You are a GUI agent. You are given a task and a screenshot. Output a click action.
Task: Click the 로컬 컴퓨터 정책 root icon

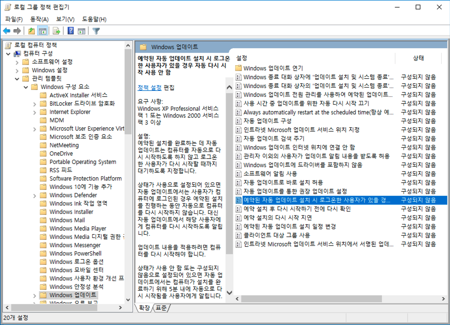(x=8, y=45)
